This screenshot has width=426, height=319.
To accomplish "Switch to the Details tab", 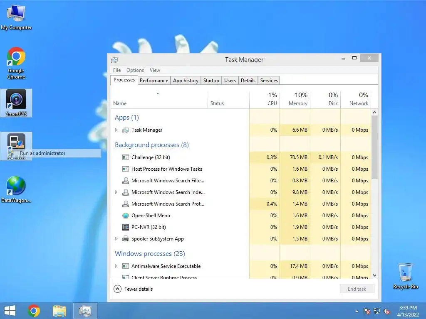I will pyautogui.click(x=248, y=81).
